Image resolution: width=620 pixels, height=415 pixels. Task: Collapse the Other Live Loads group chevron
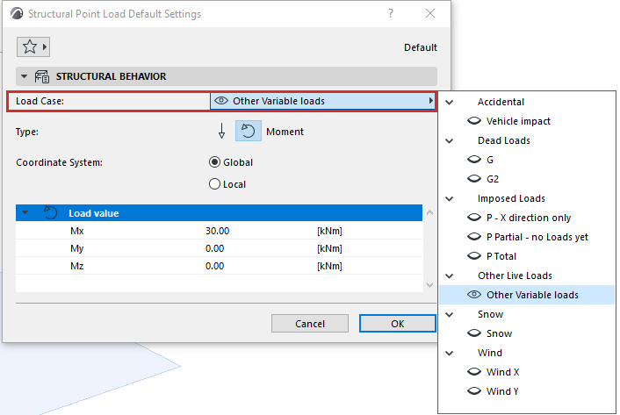449,276
